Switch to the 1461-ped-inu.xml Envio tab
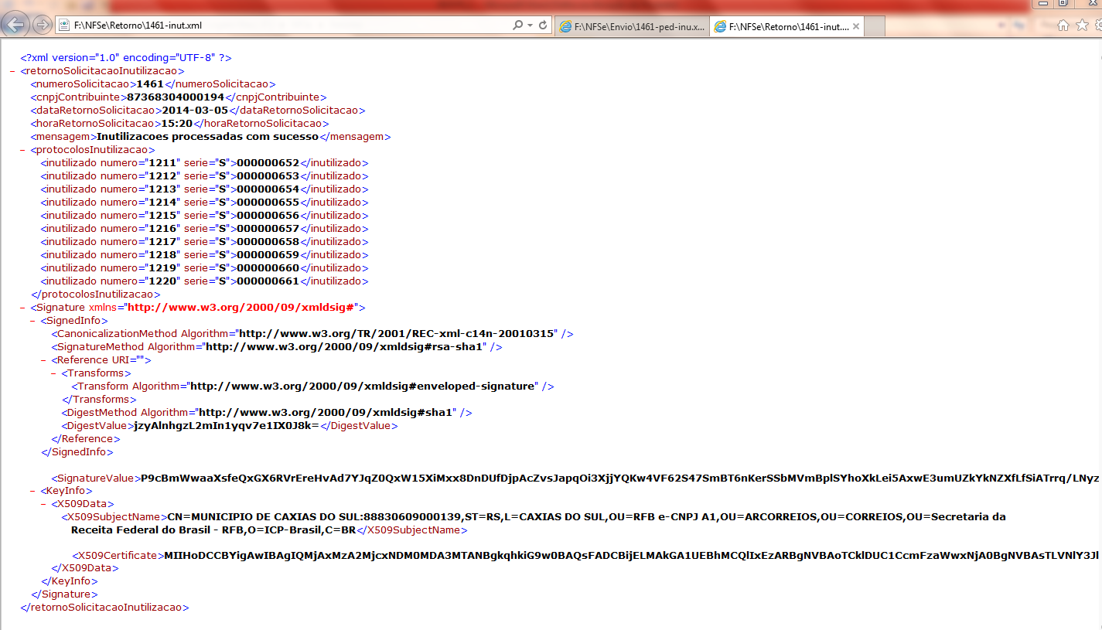The image size is (1102, 630). pyautogui.click(x=631, y=26)
